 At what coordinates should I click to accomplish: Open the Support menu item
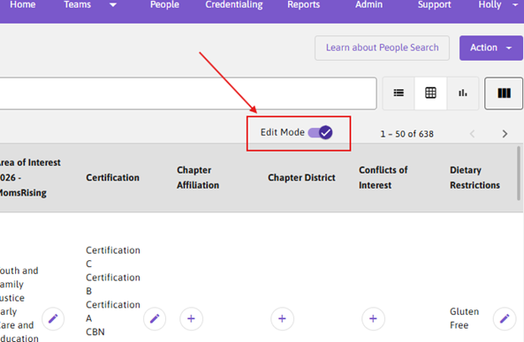click(x=434, y=4)
